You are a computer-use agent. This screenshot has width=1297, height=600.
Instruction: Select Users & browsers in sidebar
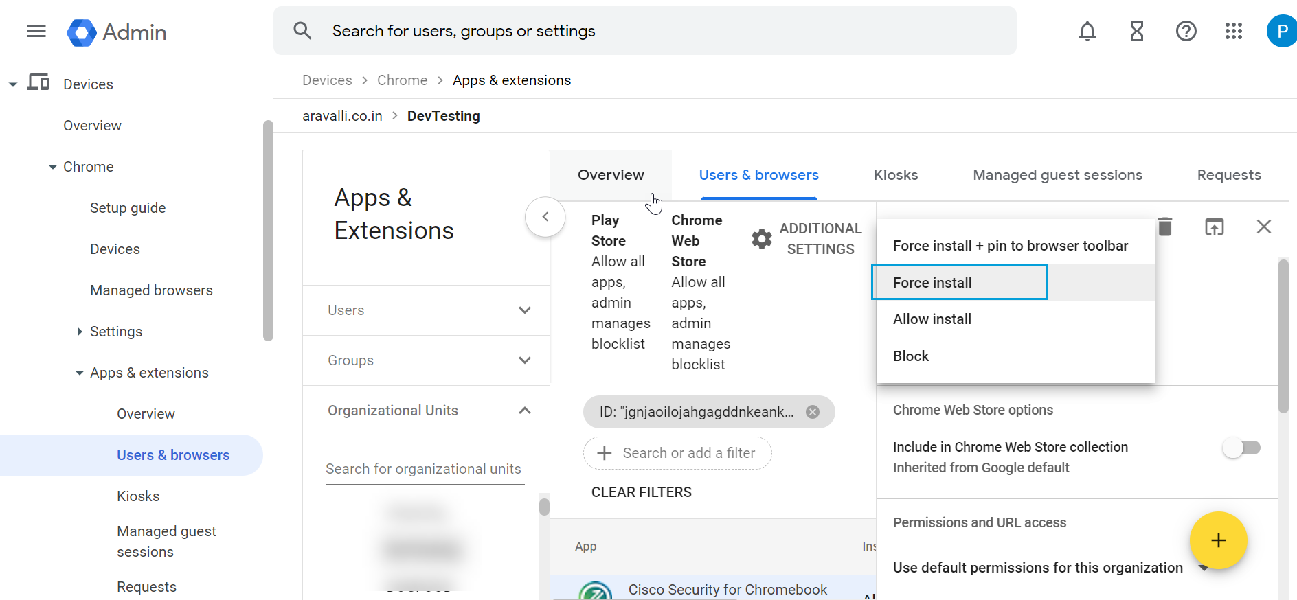pyautogui.click(x=131, y=455)
